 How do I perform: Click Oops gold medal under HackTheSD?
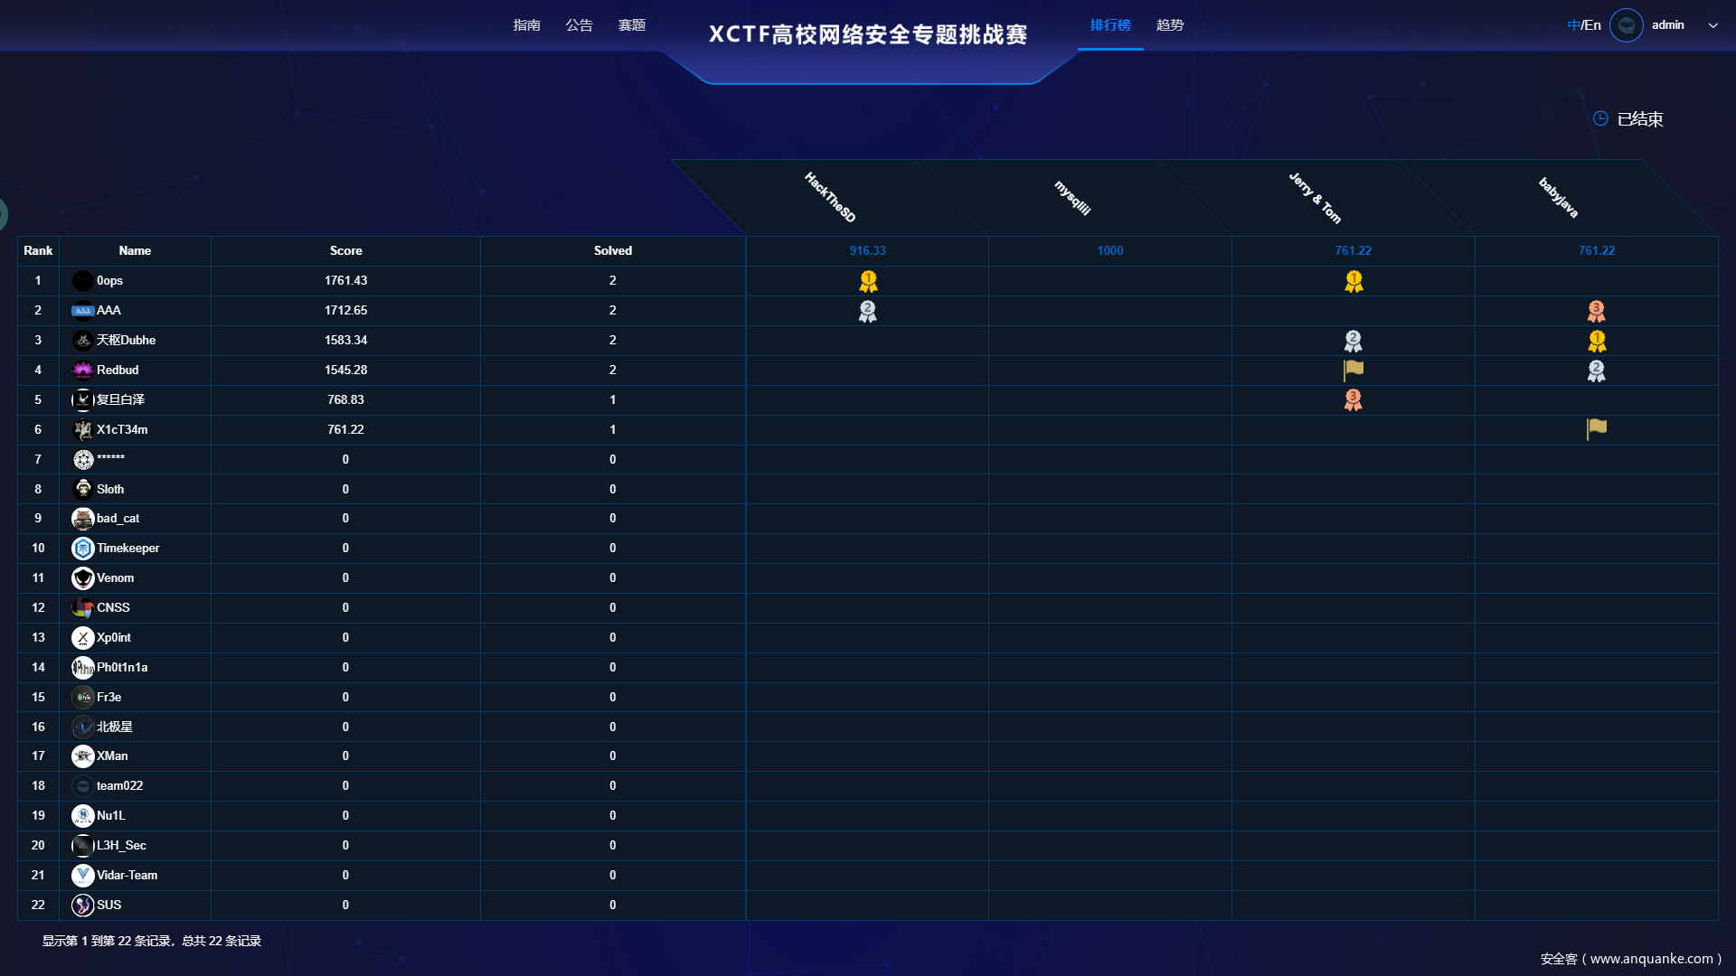[x=868, y=281]
